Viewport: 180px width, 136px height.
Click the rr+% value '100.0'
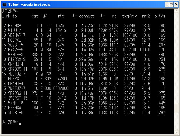pyautogui.click(x=145, y=50)
